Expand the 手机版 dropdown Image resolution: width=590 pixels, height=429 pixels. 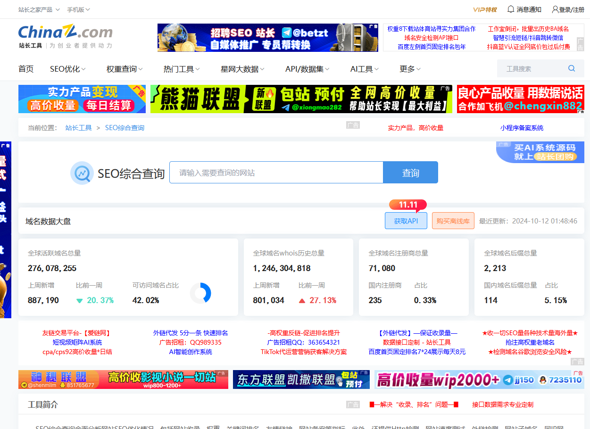78,9
